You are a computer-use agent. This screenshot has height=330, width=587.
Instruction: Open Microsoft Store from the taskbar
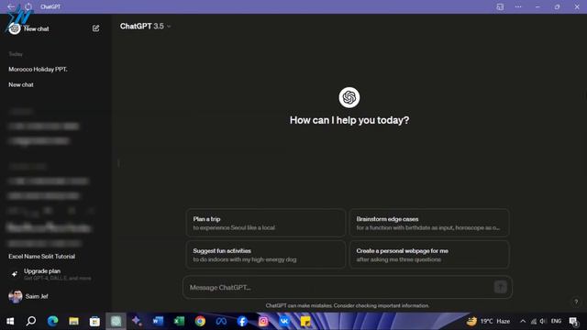94,321
